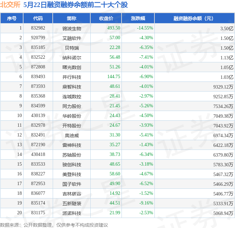Select stock code 835368
The width and height of the screenshot is (235, 228).
tap(38, 96)
